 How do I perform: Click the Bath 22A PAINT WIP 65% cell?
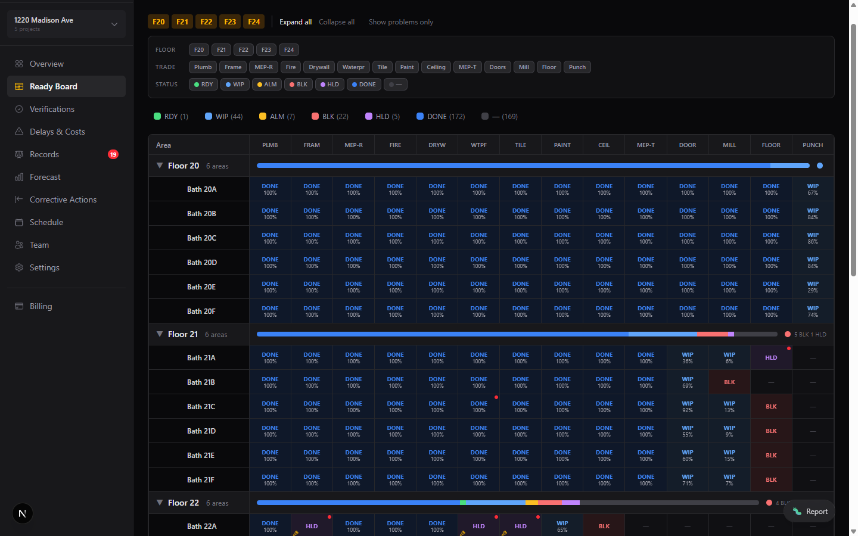pyautogui.click(x=562, y=526)
